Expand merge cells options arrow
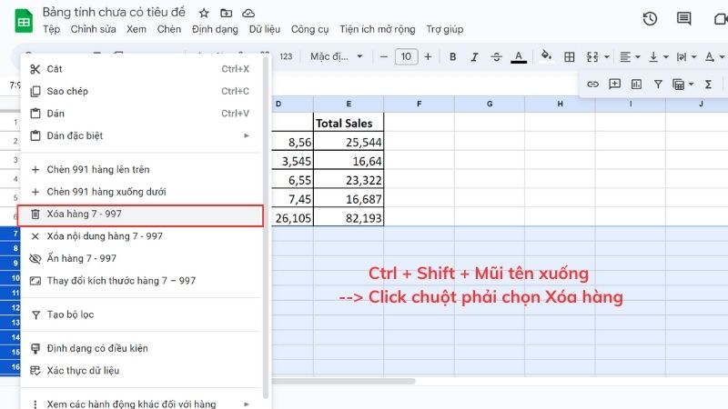The image size is (728, 409). click(x=606, y=57)
